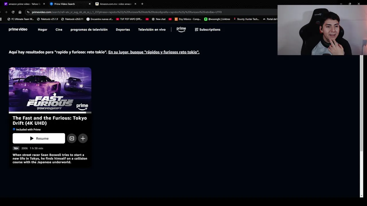Close the Amazon.com.mx tab
Viewport: 367px width, 206px height.
point(135,4)
